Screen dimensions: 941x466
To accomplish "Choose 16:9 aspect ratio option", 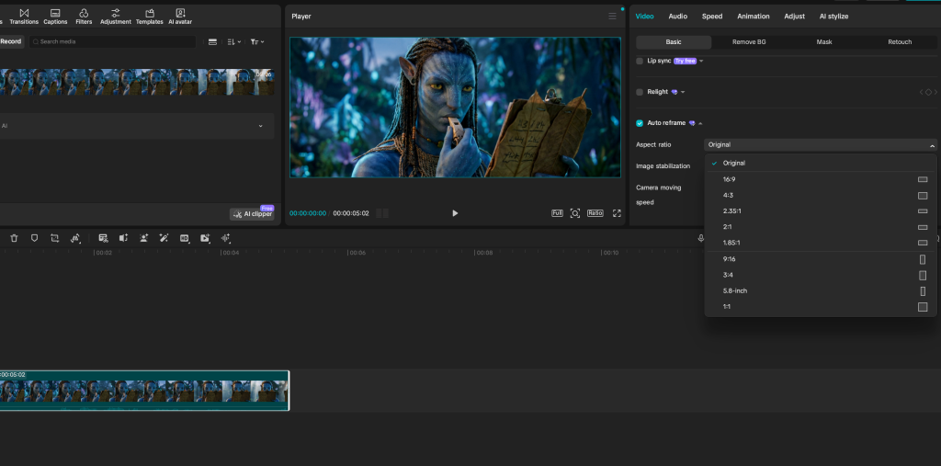I will tap(820, 179).
